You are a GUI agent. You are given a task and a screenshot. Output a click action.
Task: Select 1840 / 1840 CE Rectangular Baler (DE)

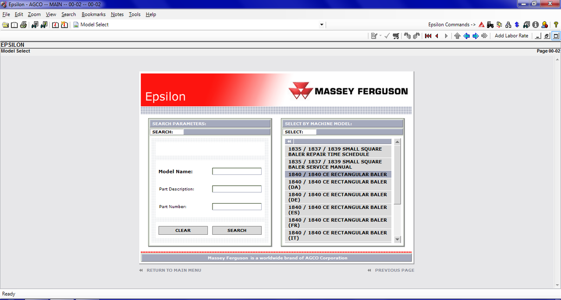coord(338,197)
